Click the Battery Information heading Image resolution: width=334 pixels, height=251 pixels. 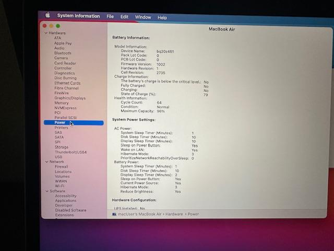[x=131, y=38]
